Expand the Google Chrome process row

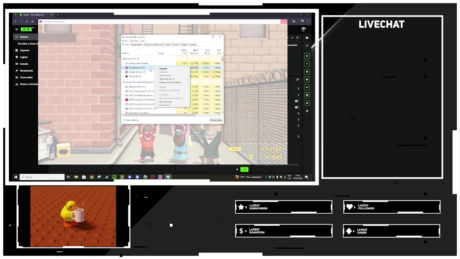click(x=123, y=72)
